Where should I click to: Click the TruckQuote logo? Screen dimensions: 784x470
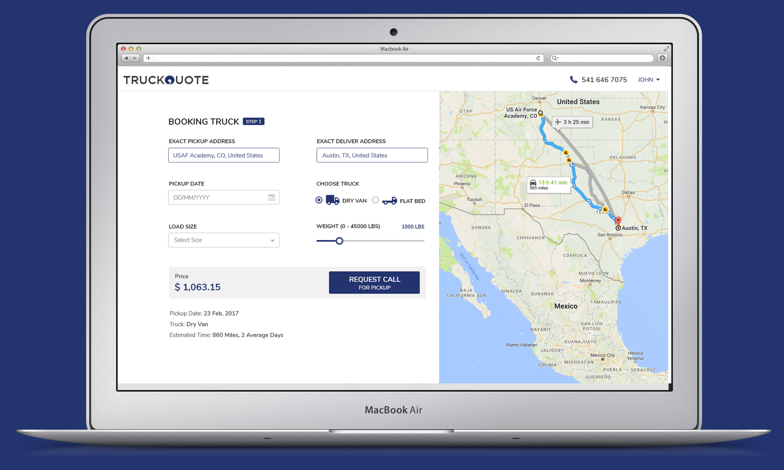point(166,80)
